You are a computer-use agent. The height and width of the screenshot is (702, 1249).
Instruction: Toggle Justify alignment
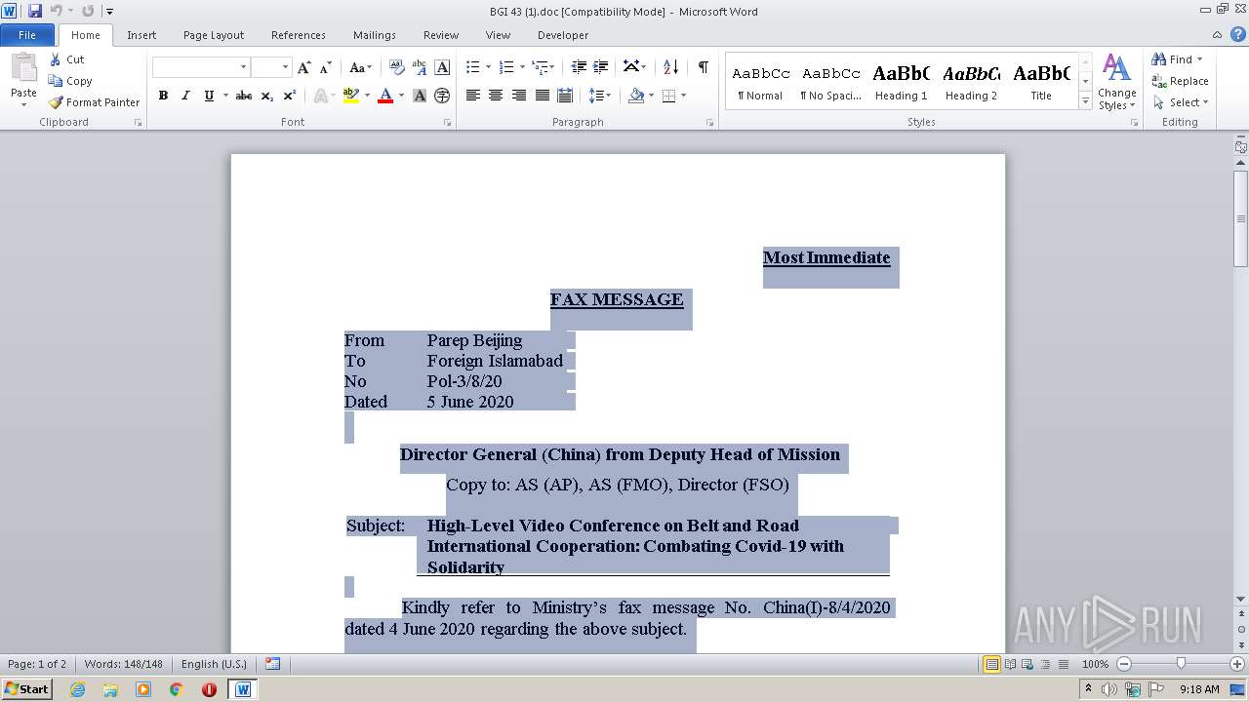tap(543, 96)
